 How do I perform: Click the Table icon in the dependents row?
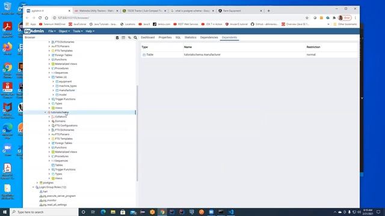(144, 55)
